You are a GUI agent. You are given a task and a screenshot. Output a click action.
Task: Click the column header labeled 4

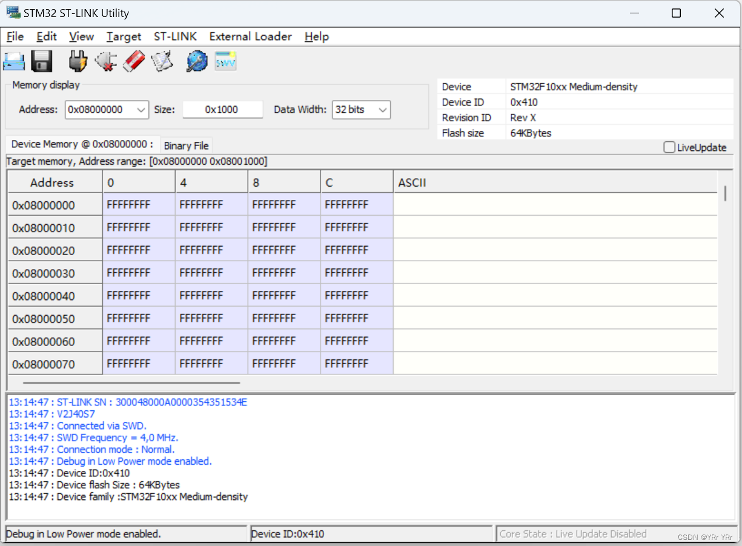point(212,182)
